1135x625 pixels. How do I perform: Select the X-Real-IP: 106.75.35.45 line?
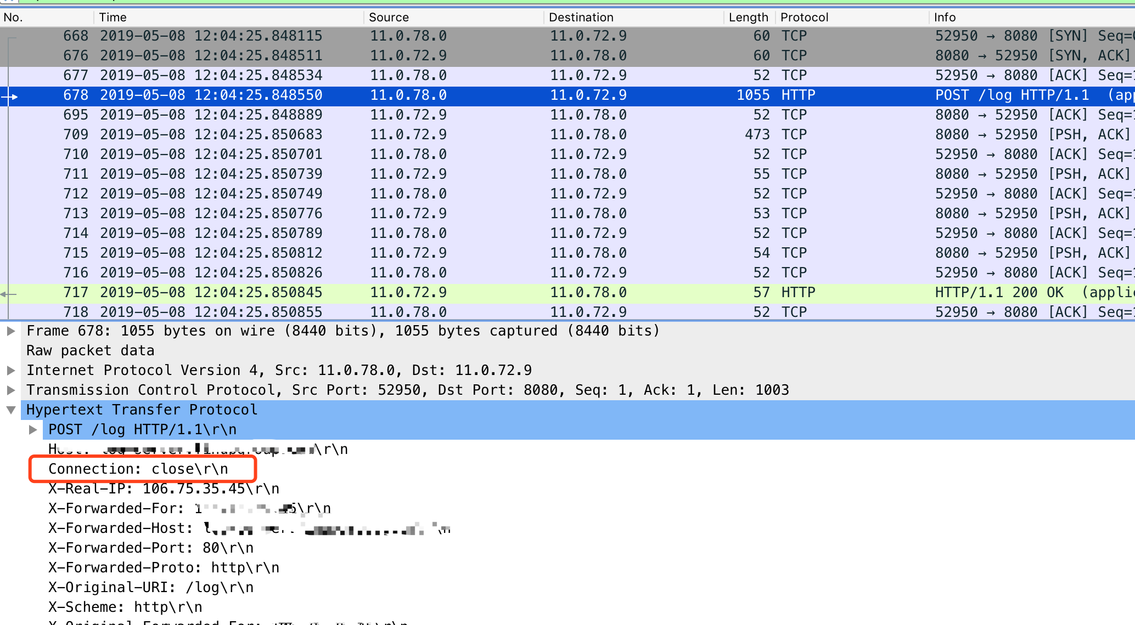[x=164, y=489]
